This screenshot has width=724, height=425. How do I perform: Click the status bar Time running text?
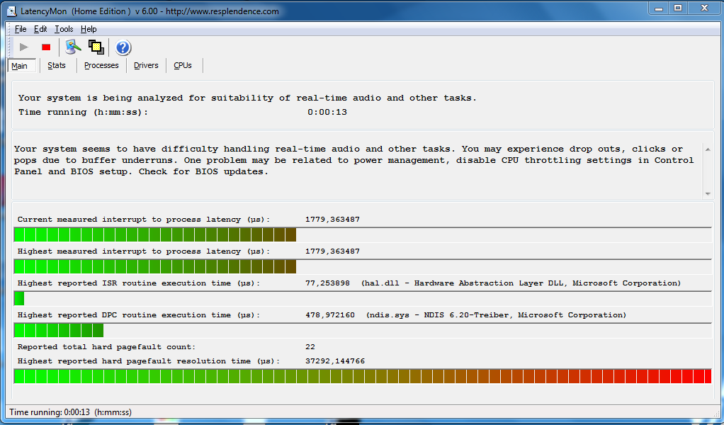(x=70, y=412)
